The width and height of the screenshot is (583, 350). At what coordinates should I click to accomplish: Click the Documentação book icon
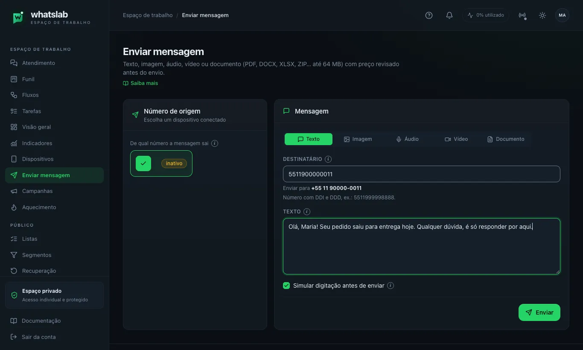[14, 321]
